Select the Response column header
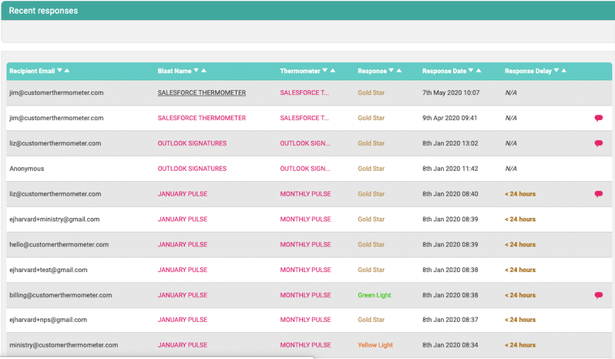The width and height of the screenshot is (615, 359). pyautogui.click(x=372, y=71)
